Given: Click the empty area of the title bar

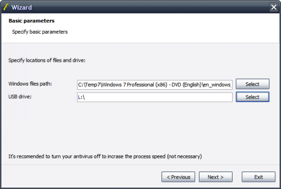Looking at the screenshot, I should coord(150,7).
